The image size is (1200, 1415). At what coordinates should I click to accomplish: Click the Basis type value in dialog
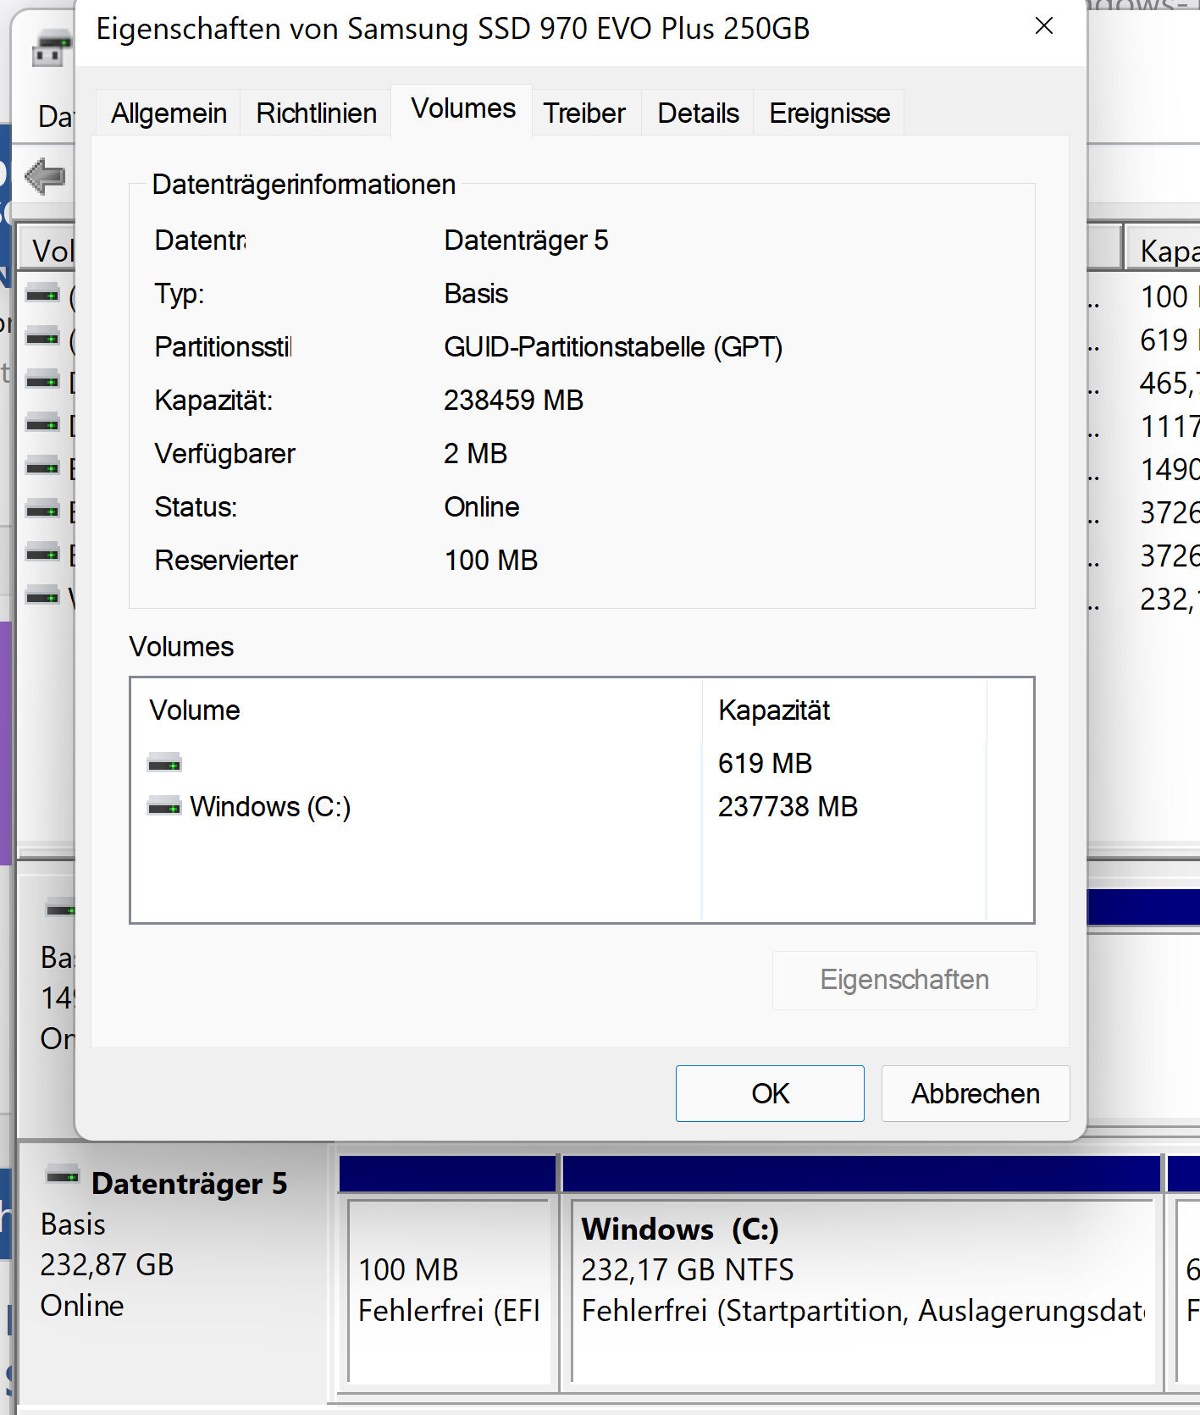pos(476,294)
